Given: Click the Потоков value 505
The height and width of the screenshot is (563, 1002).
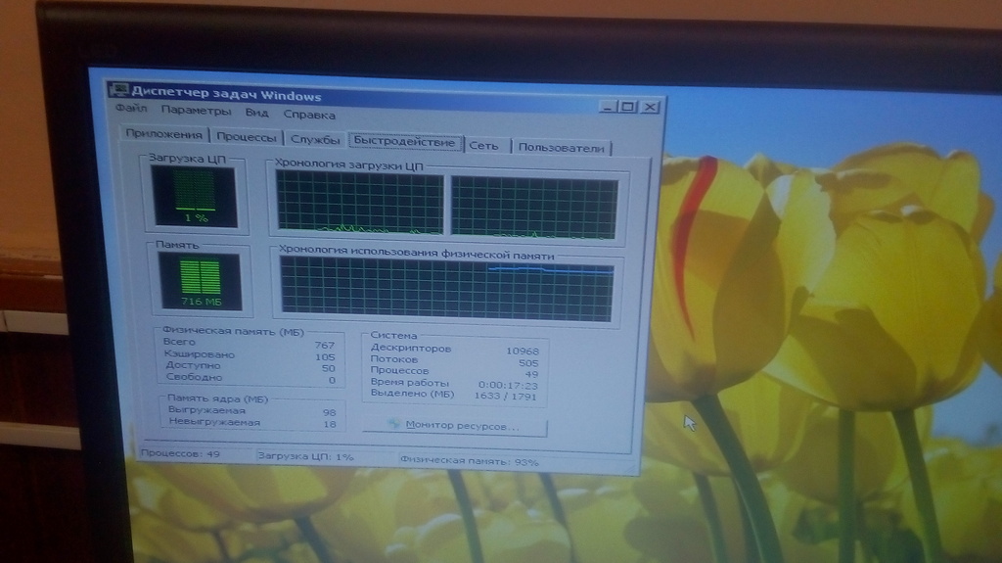Looking at the screenshot, I should click(x=528, y=362).
